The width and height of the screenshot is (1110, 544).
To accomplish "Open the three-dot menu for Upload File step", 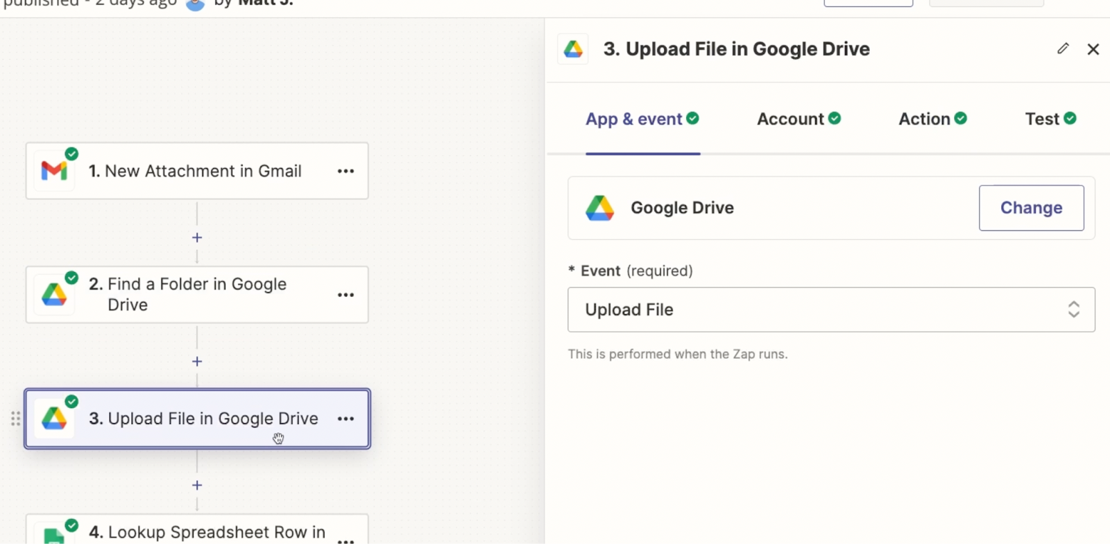I will [345, 418].
